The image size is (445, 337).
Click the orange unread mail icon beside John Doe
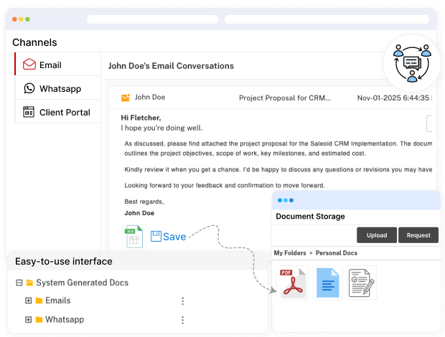click(126, 98)
